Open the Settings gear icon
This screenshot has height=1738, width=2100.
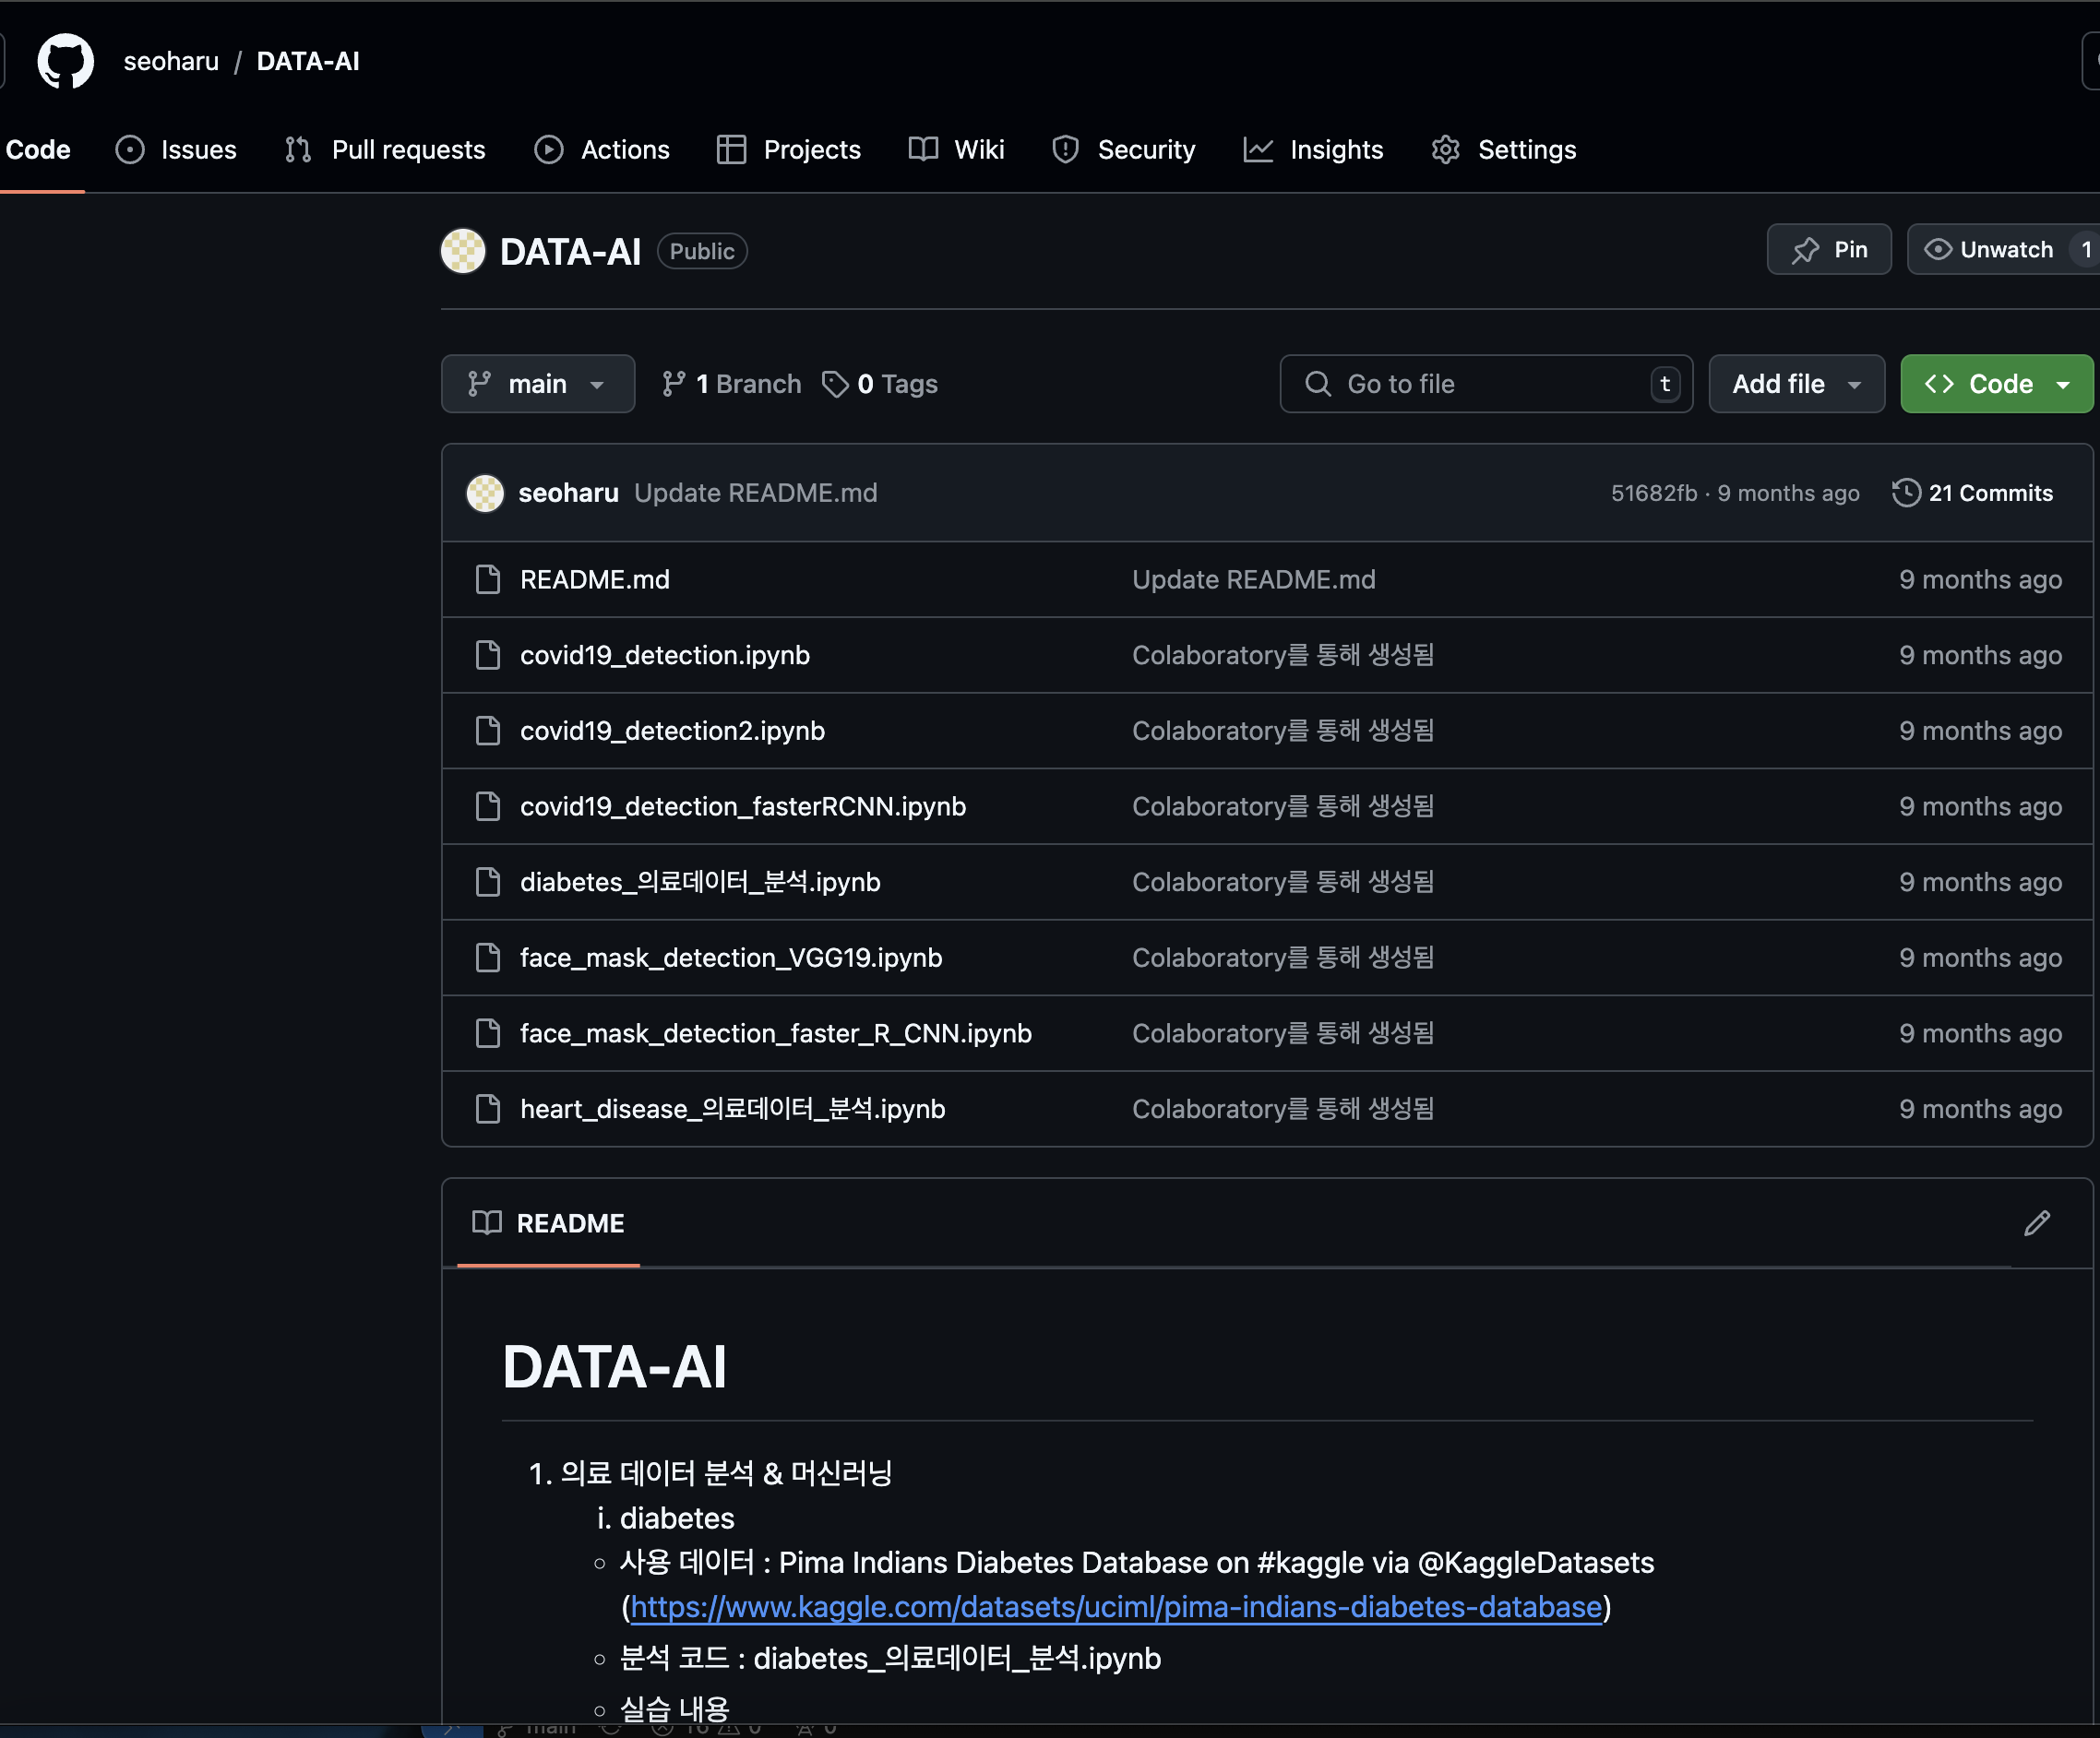point(1445,150)
